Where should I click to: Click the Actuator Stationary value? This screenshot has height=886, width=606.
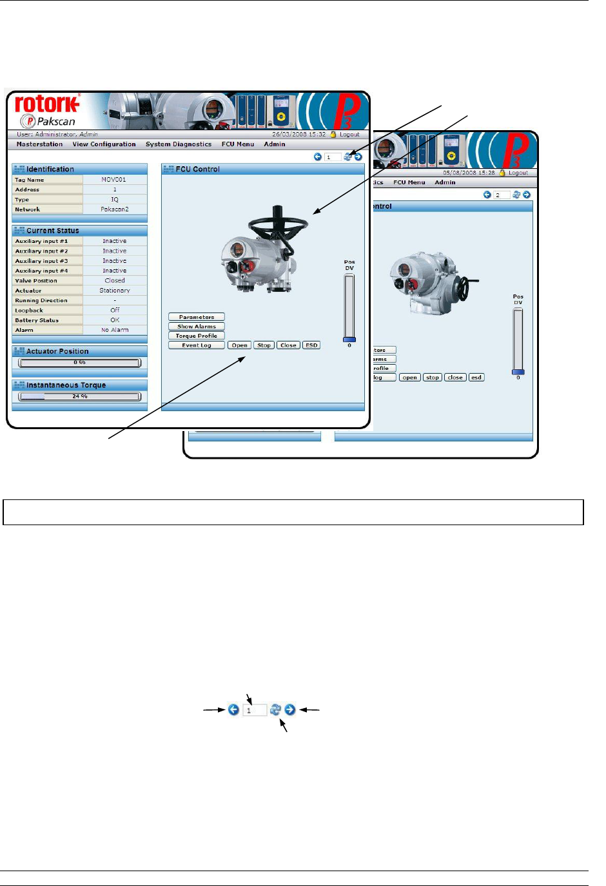115,291
